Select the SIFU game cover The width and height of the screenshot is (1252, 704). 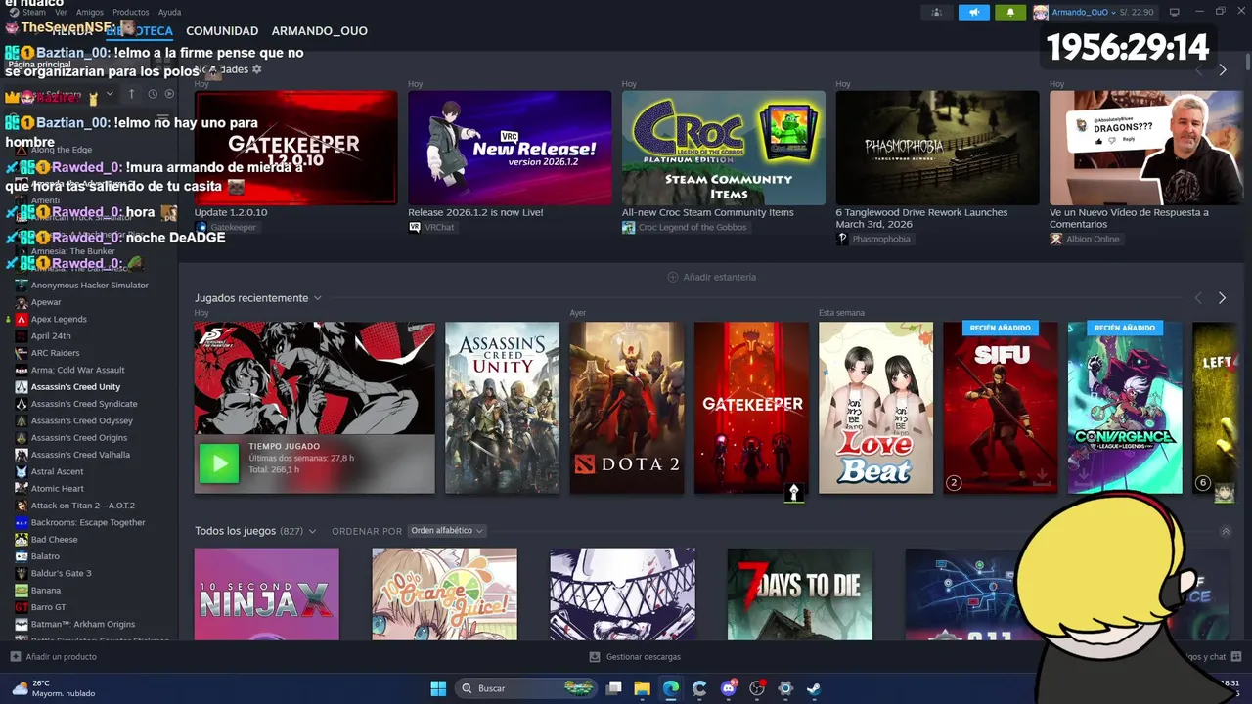[1001, 408]
